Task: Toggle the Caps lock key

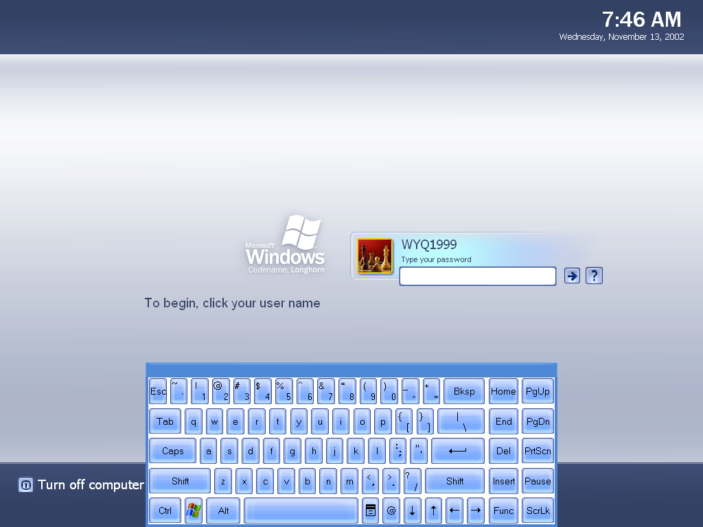Action: click(x=172, y=451)
